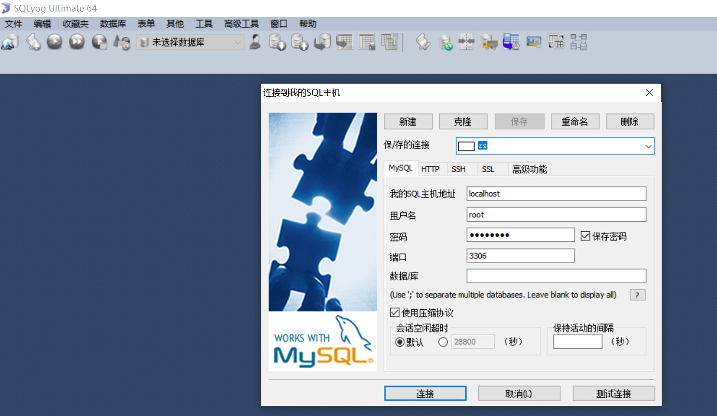Open the 文件 menu
717x416 pixels.
point(13,24)
